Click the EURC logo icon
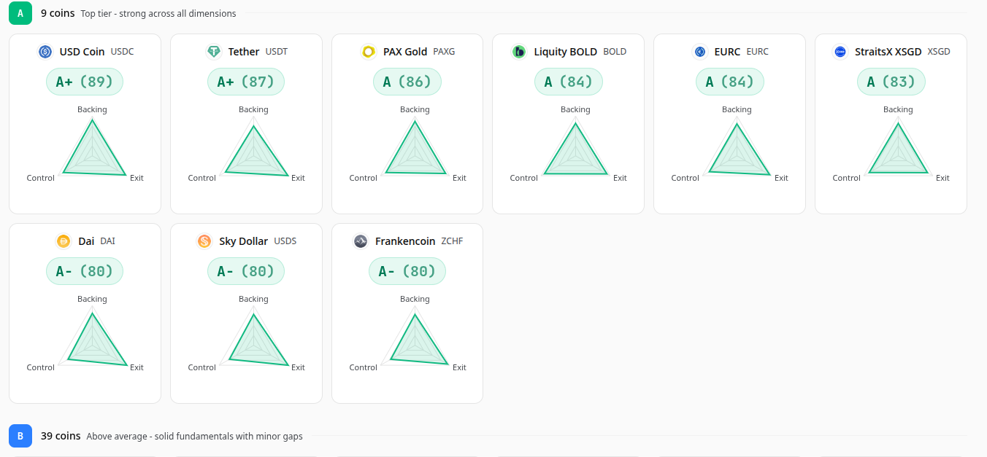The width and height of the screenshot is (987, 457). [x=700, y=52]
